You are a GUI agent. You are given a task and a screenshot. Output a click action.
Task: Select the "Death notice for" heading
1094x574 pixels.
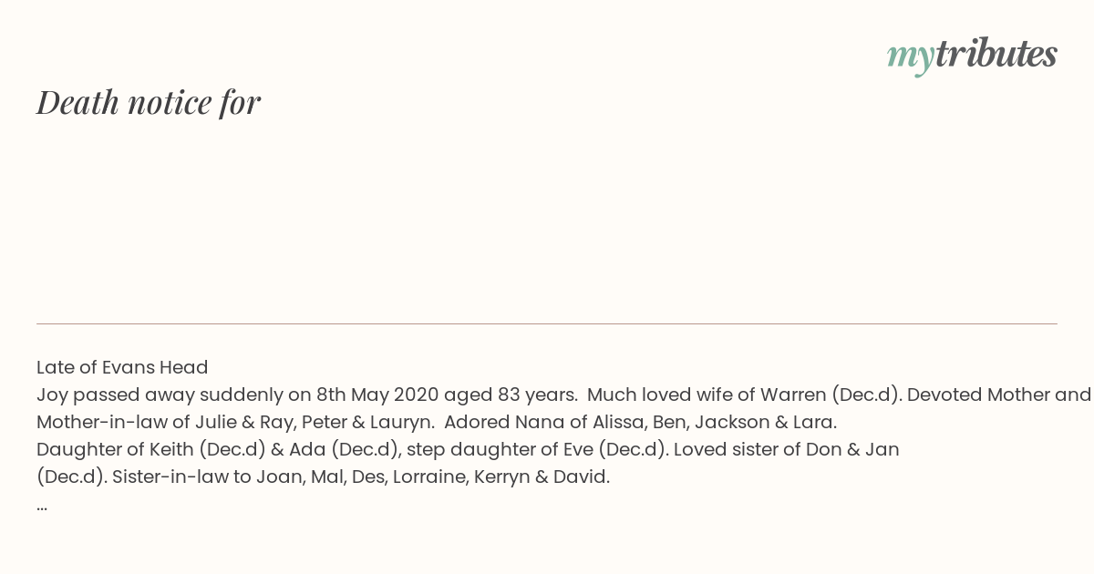click(149, 102)
